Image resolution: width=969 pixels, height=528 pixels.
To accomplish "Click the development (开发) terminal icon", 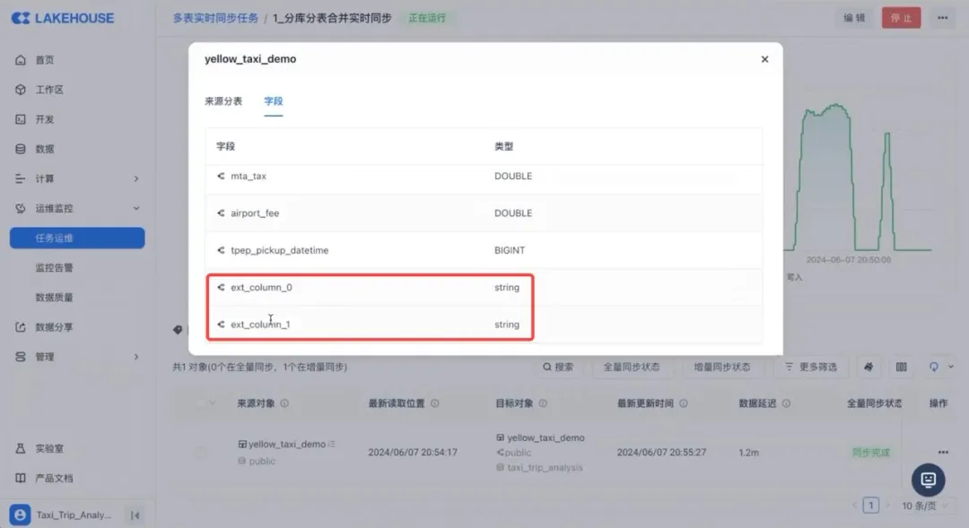I will 21,119.
